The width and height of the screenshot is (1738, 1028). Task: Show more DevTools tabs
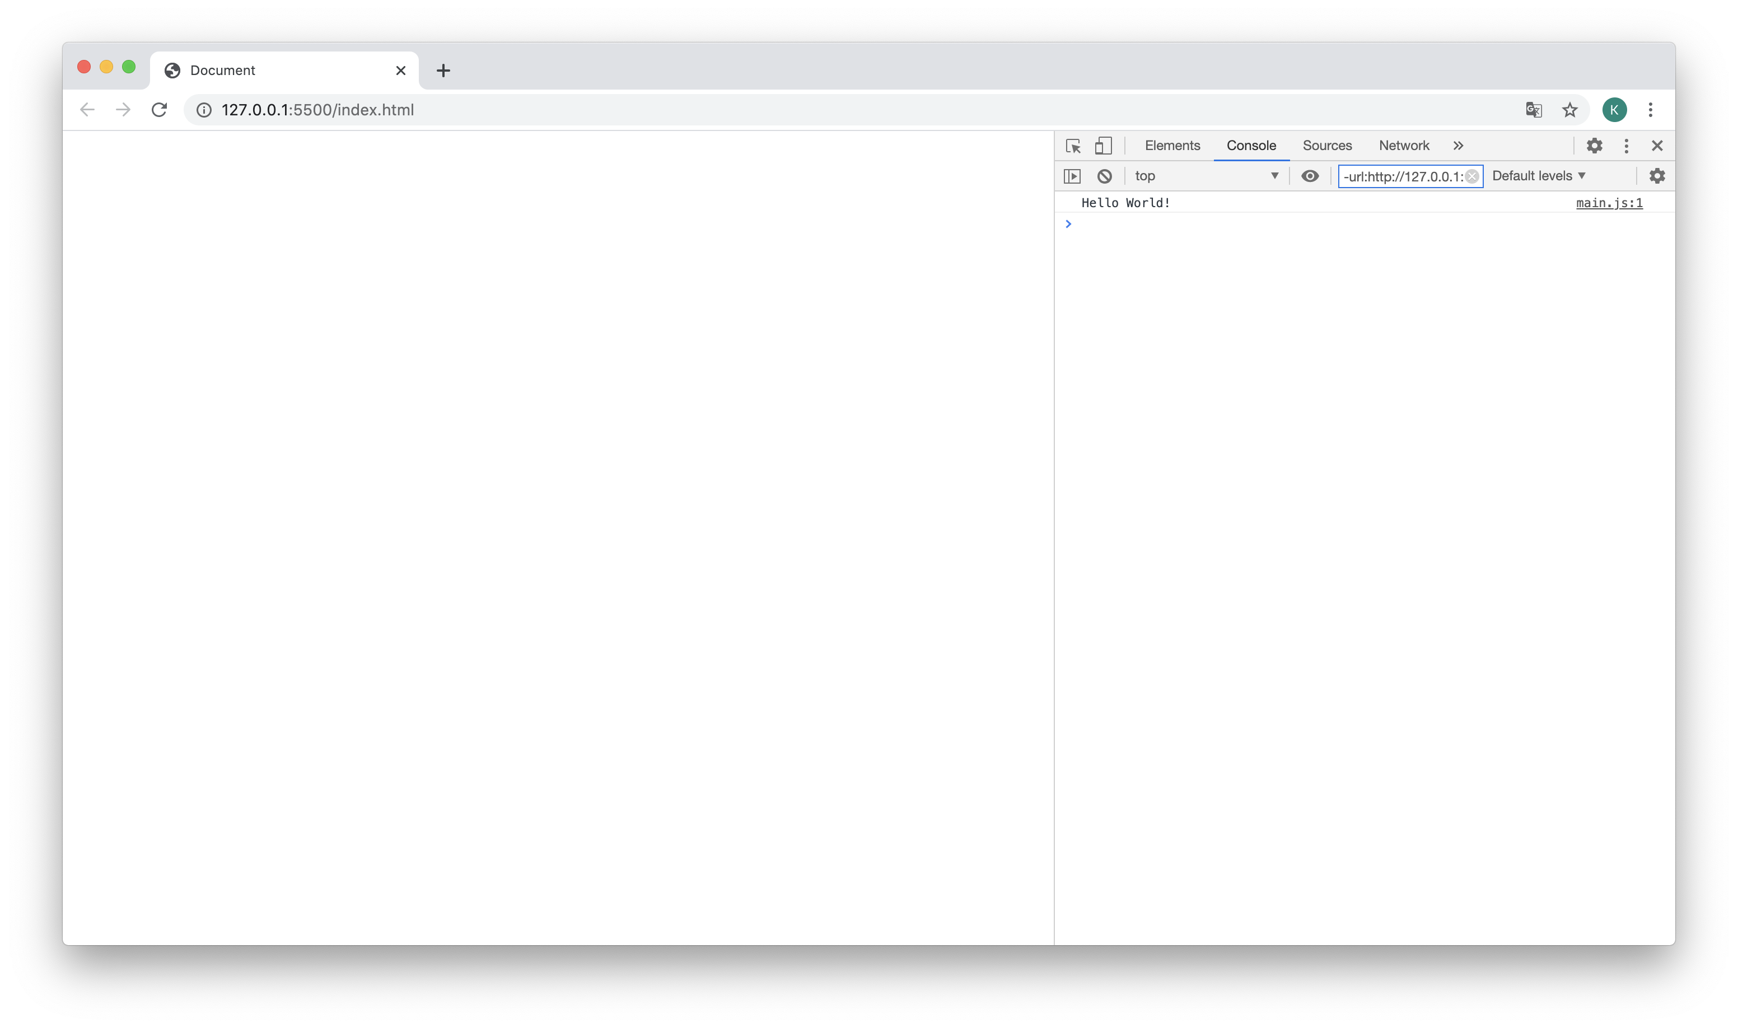coord(1458,146)
